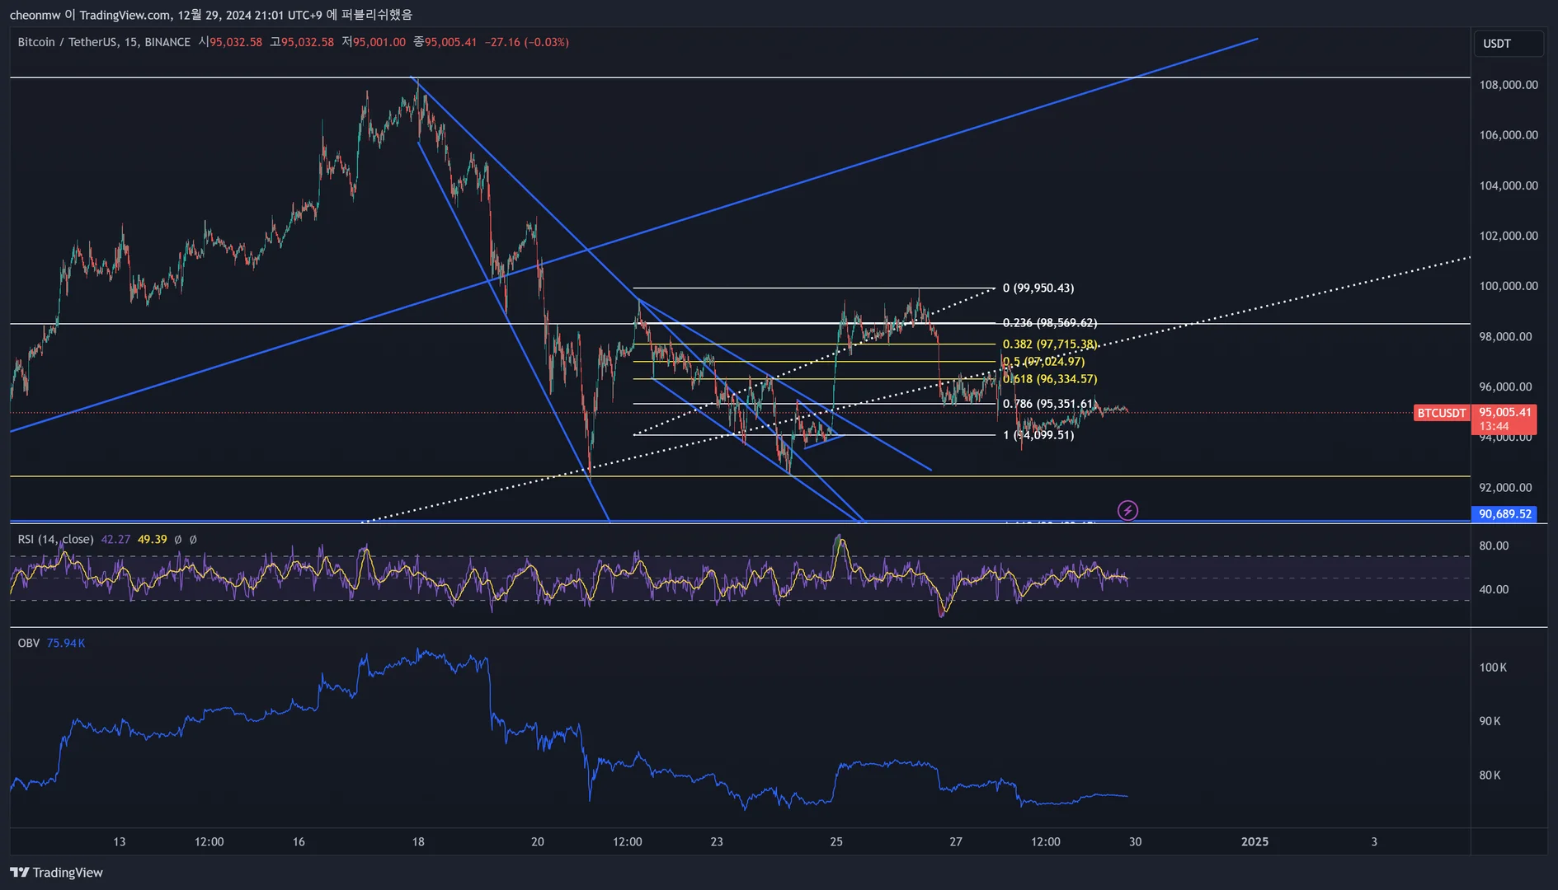Click the date label 25 on time axis

click(836, 841)
